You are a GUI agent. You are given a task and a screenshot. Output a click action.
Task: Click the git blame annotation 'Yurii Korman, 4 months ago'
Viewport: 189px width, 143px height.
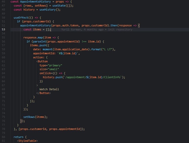(82, 29)
